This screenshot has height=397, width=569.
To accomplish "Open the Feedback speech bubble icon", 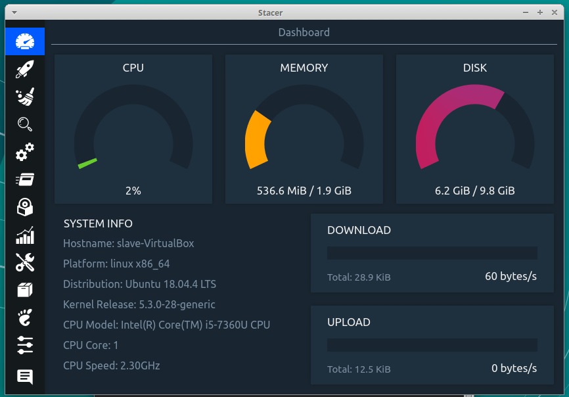I will click(x=25, y=377).
